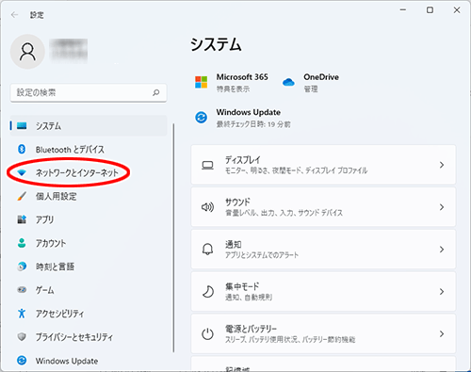The width and height of the screenshot is (471, 372).
Task: Click the アクセシビリティ figure icon
Action: click(x=22, y=314)
